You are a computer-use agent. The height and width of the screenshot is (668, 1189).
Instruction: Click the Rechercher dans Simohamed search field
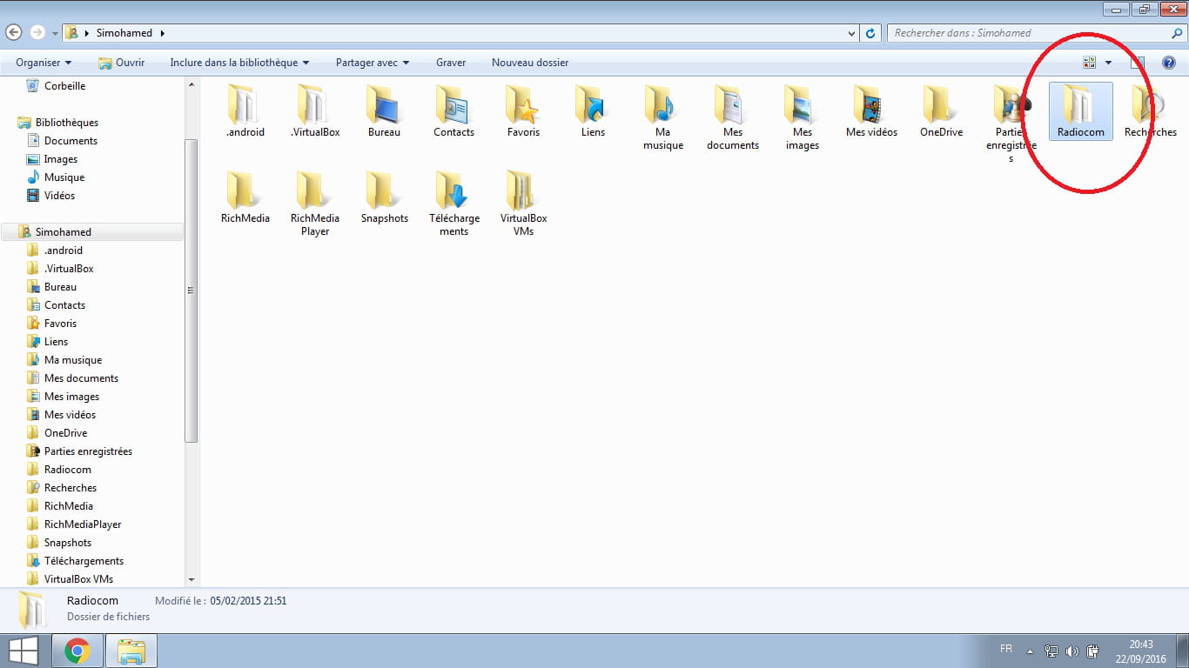1027,33
